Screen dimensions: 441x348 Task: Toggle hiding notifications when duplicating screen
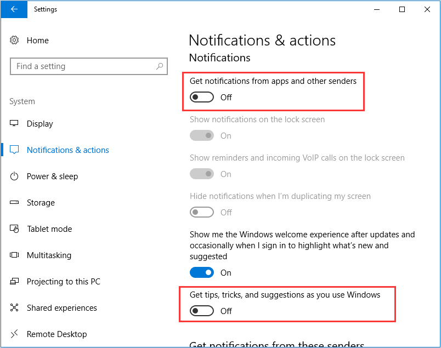201,212
